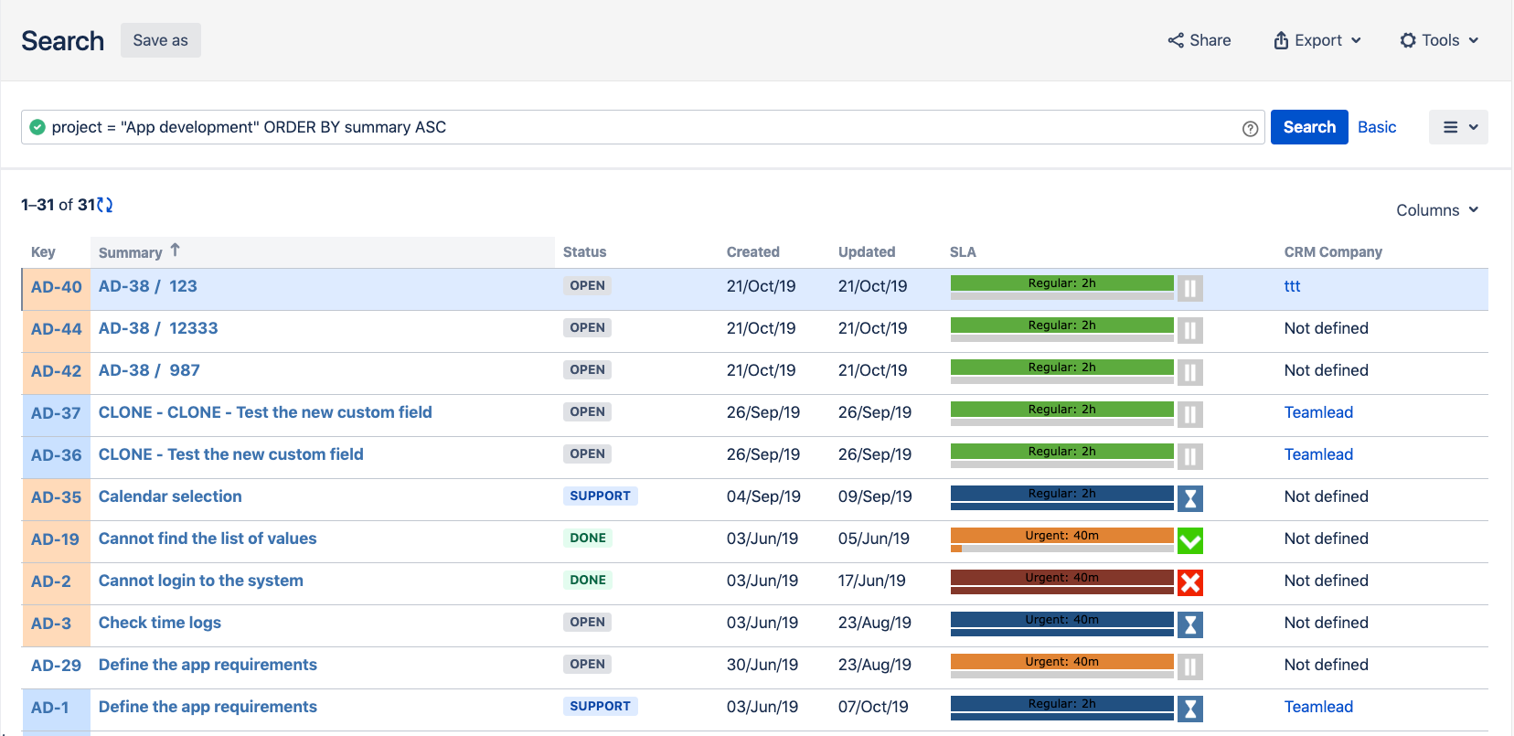Open 'CLONE - CLONE - Test the new custom field'
This screenshot has width=1514, height=736.
pos(265,412)
